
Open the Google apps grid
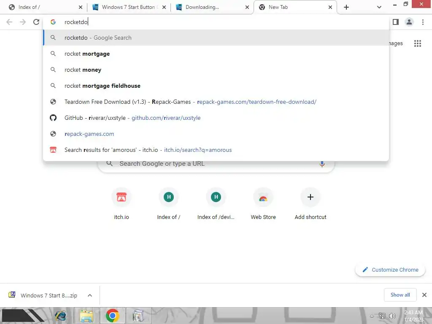[x=417, y=43]
